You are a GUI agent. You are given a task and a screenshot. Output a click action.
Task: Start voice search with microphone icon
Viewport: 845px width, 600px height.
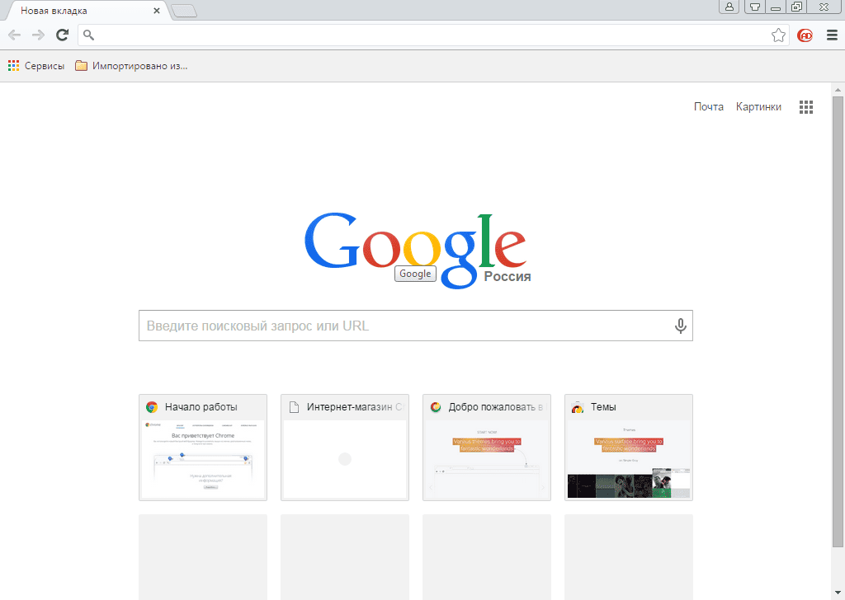tap(681, 326)
